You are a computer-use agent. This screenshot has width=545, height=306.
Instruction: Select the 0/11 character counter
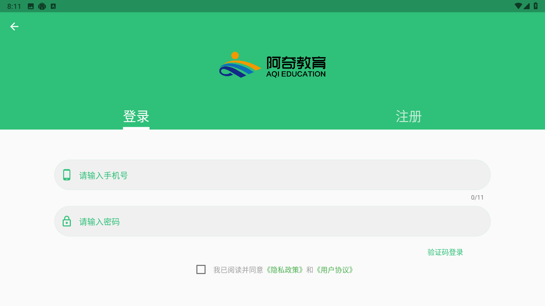477,198
